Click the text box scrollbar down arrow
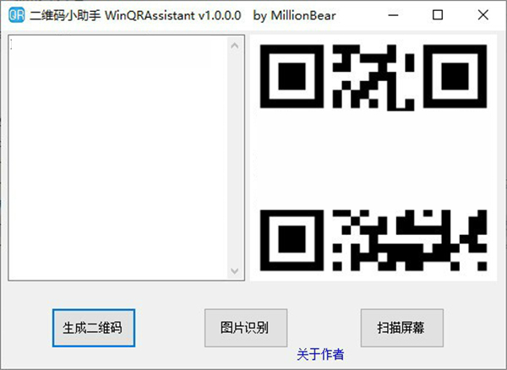The width and height of the screenshot is (507, 370). click(235, 270)
